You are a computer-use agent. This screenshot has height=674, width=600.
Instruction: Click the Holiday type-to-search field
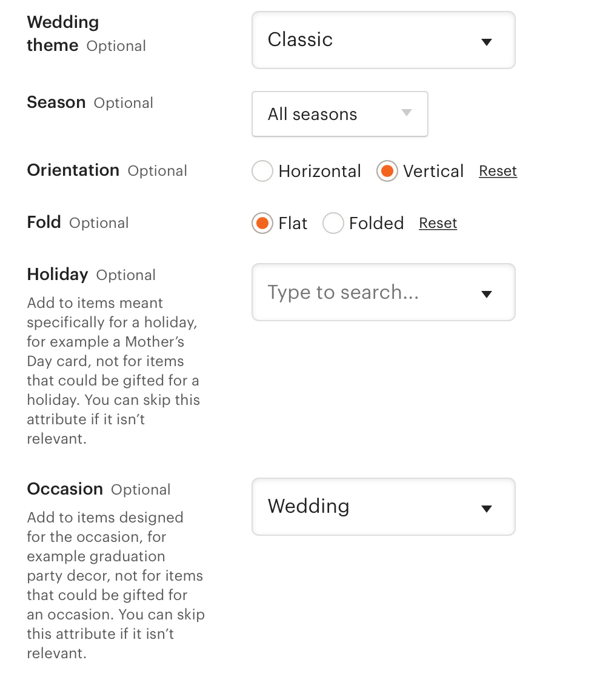[343, 292]
